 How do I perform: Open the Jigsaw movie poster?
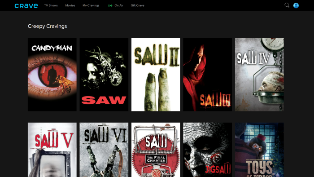[x=207, y=150]
